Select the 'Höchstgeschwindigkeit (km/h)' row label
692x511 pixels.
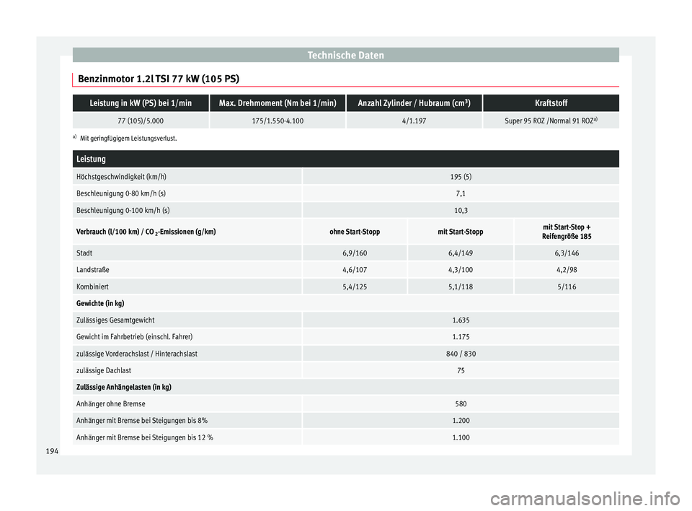click(x=121, y=177)
